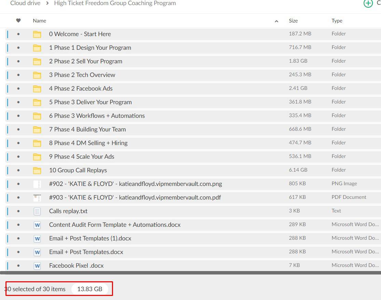Screen dimensions: 381x300
Task: Open the 0 Welcome - Start Here folder icon
Action: [37, 34]
